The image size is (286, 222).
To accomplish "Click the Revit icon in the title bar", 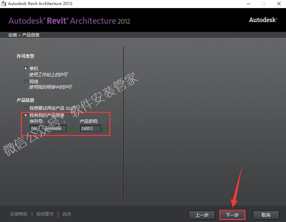I will pyautogui.click(x=4, y=4).
